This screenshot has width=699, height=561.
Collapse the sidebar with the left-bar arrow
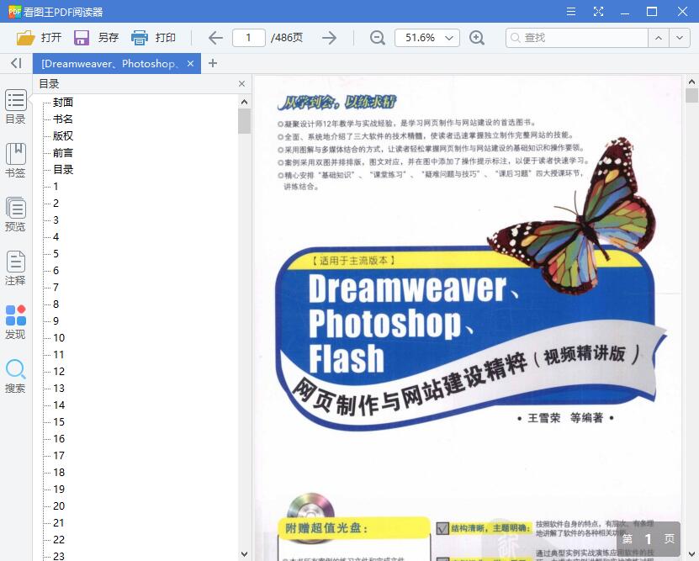[x=16, y=63]
